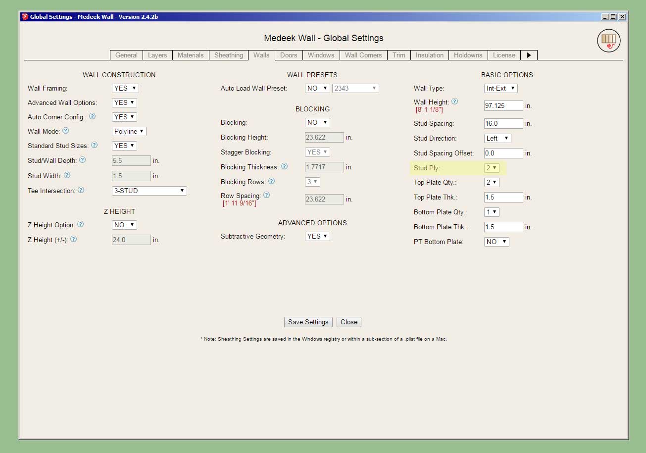The image size is (646, 453).
Task: Click the Close button below settings
Action: click(349, 322)
